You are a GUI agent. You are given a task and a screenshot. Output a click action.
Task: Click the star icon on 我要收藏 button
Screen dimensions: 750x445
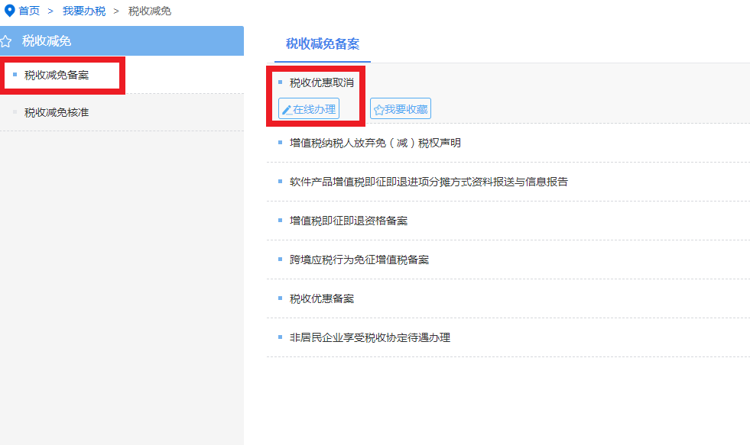point(379,110)
